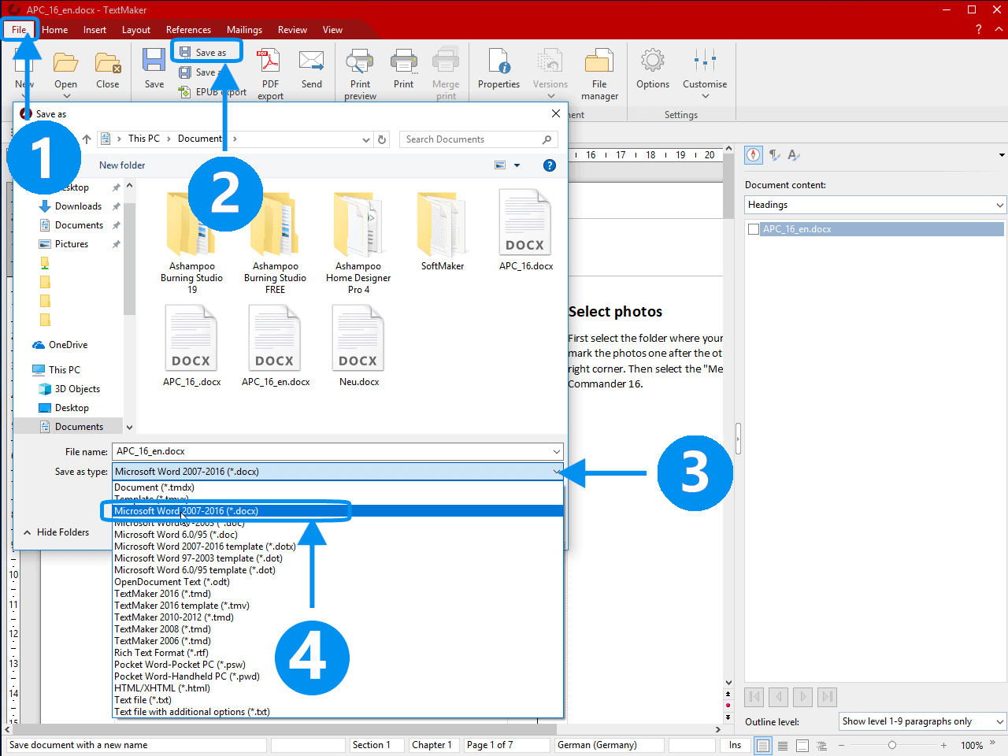Expand the Open button dropdown arrow
This screenshot has height=756, width=1008.
point(66,96)
